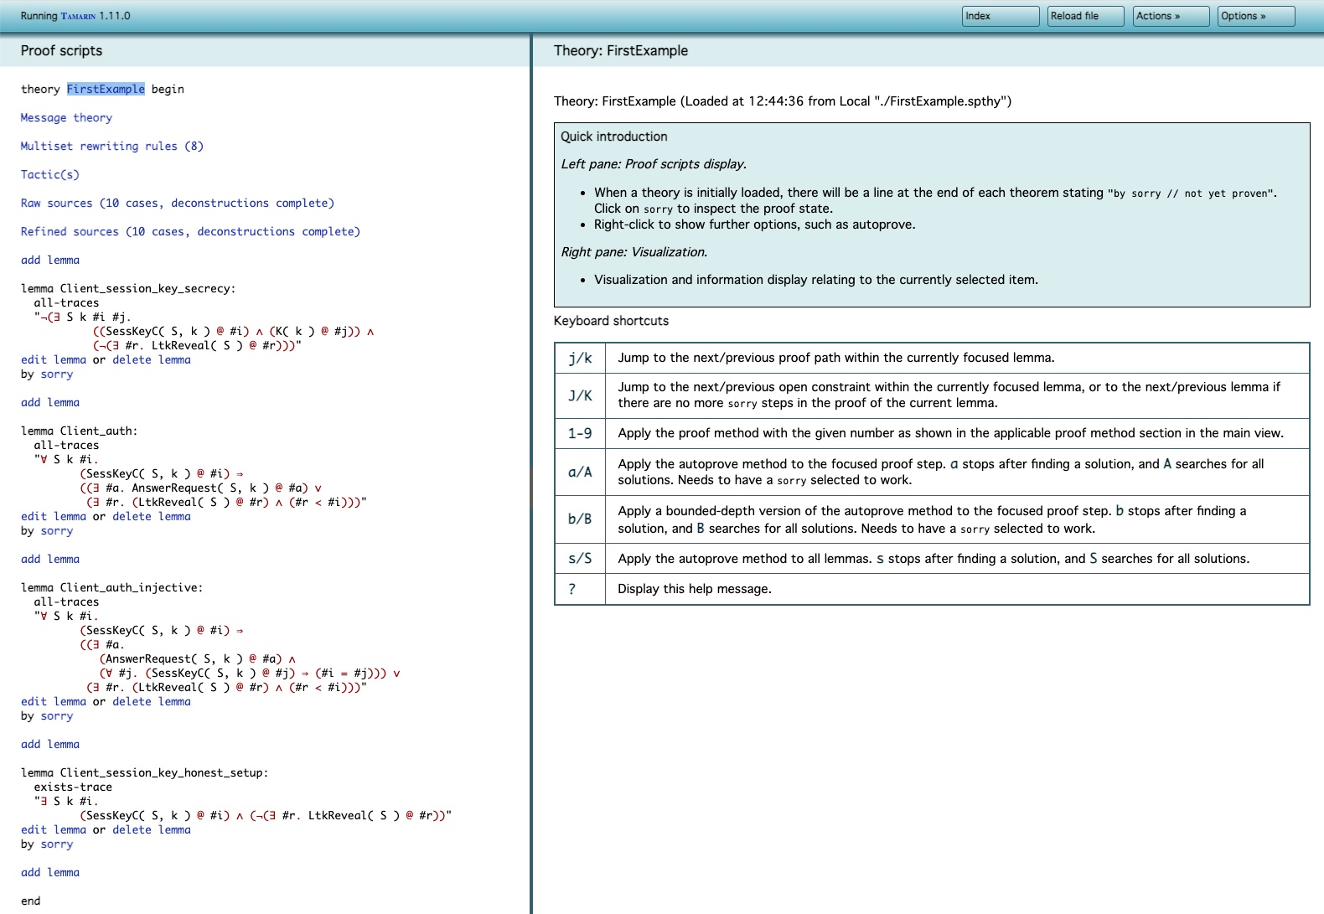Click sorry under Client_session_key_honest_setup lemma
1324x914 pixels.
pos(56,844)
